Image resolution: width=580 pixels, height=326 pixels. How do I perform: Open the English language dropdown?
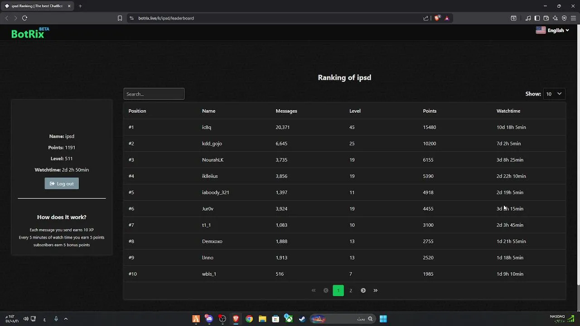pyautogui.click(x=552, y=30)
